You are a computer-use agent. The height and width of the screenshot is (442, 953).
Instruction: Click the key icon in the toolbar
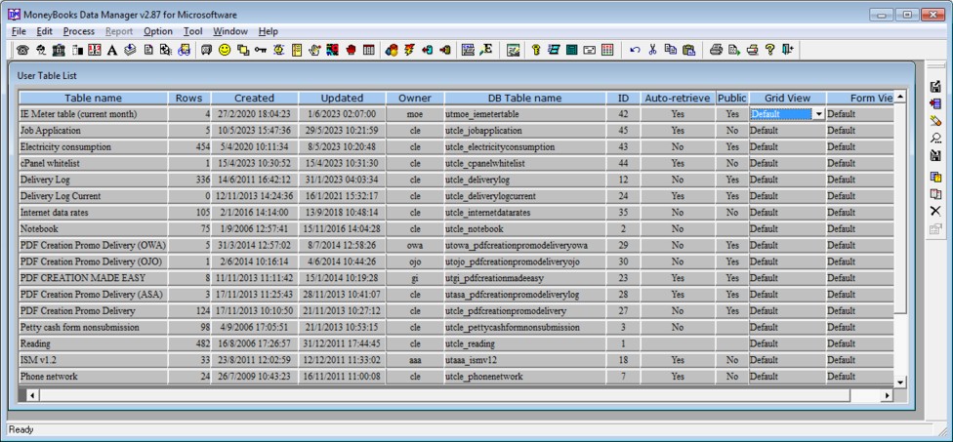point(261,50)
